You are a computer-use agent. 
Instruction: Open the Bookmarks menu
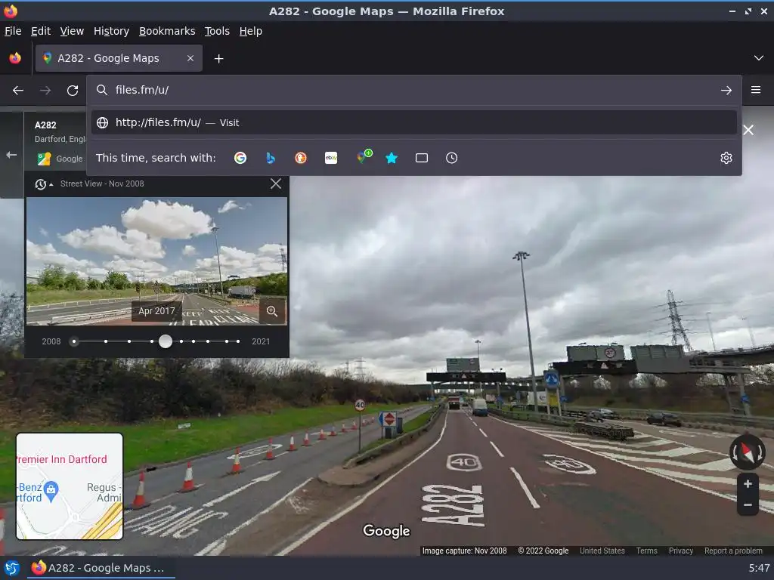click(167, 31)
